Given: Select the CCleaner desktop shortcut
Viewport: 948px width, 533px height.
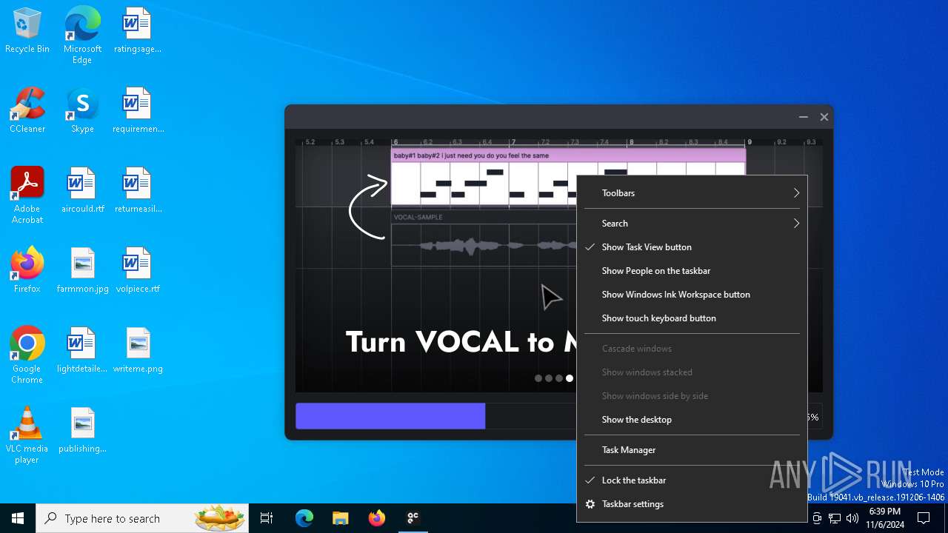Looking at the screenshot, I should (x=27, y=111).
